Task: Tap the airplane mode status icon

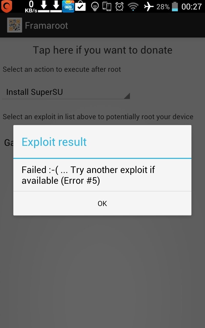Action: pos(149,6)
